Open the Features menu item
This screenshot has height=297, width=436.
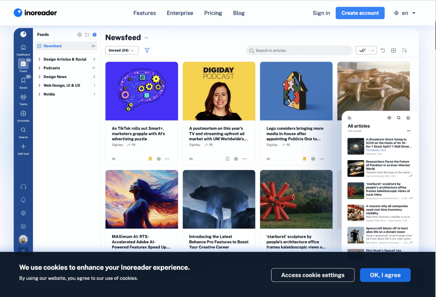145,13
